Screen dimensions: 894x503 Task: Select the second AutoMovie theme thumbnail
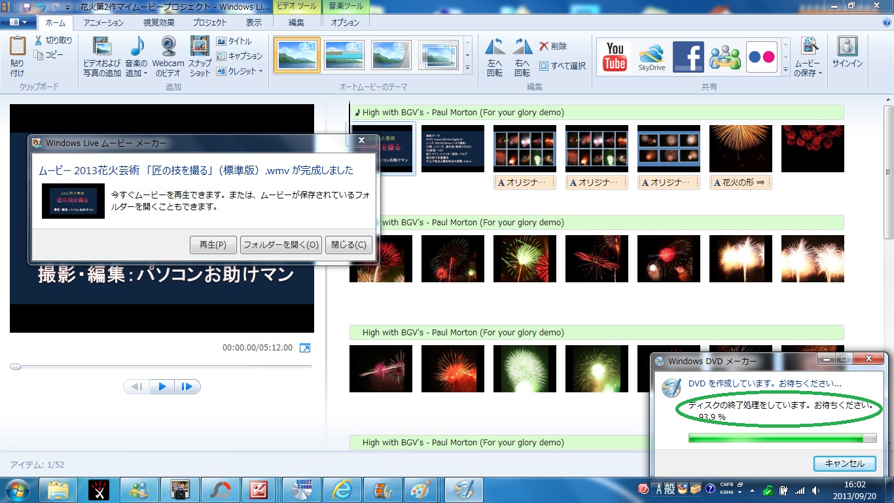click(x=344, y=55)
